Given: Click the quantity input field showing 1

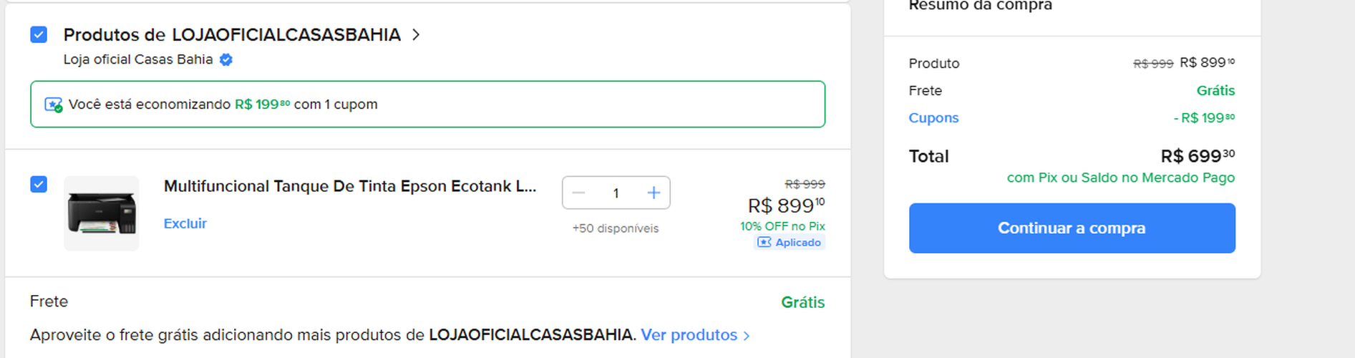Looking at the screenshot, I should click(x=616, y=193).
